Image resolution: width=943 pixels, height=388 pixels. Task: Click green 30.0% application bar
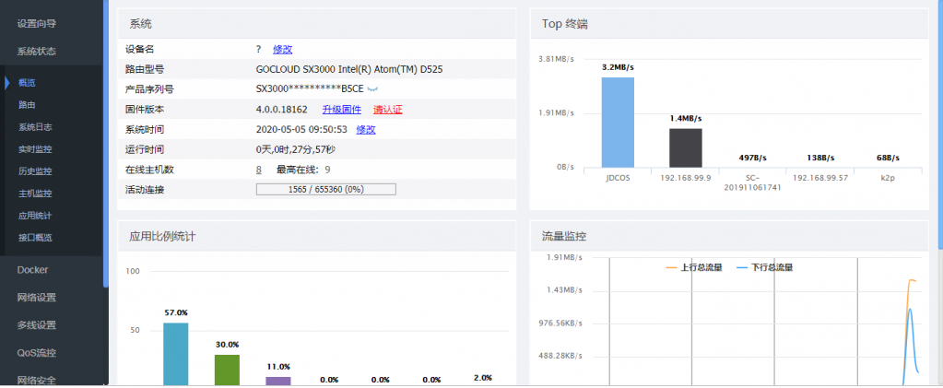coord(228,370)
